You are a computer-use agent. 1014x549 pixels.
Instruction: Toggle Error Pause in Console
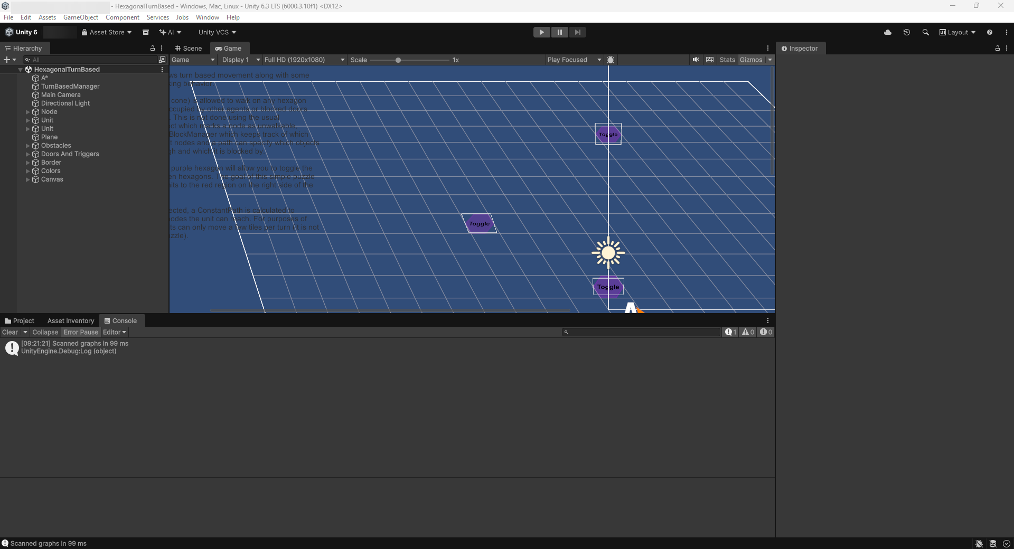[x=81, y=332]
